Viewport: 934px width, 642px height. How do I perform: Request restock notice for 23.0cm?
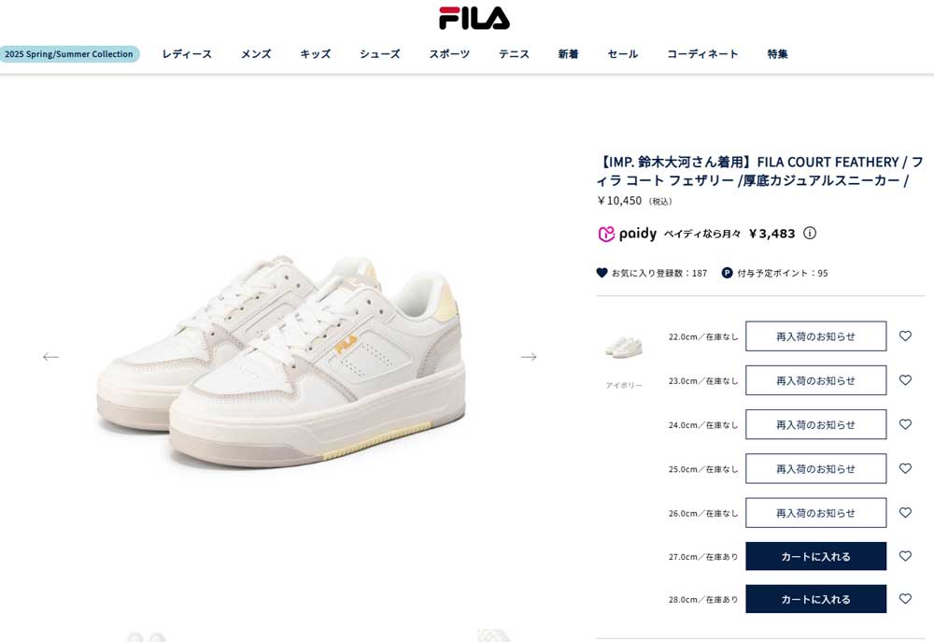(815, 380)
